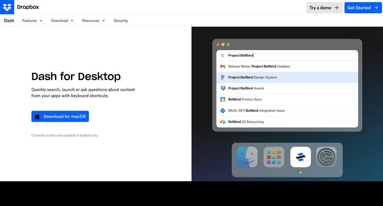Click the Dropbox wordmark text
383x206 pixels.
click(28, 7)
